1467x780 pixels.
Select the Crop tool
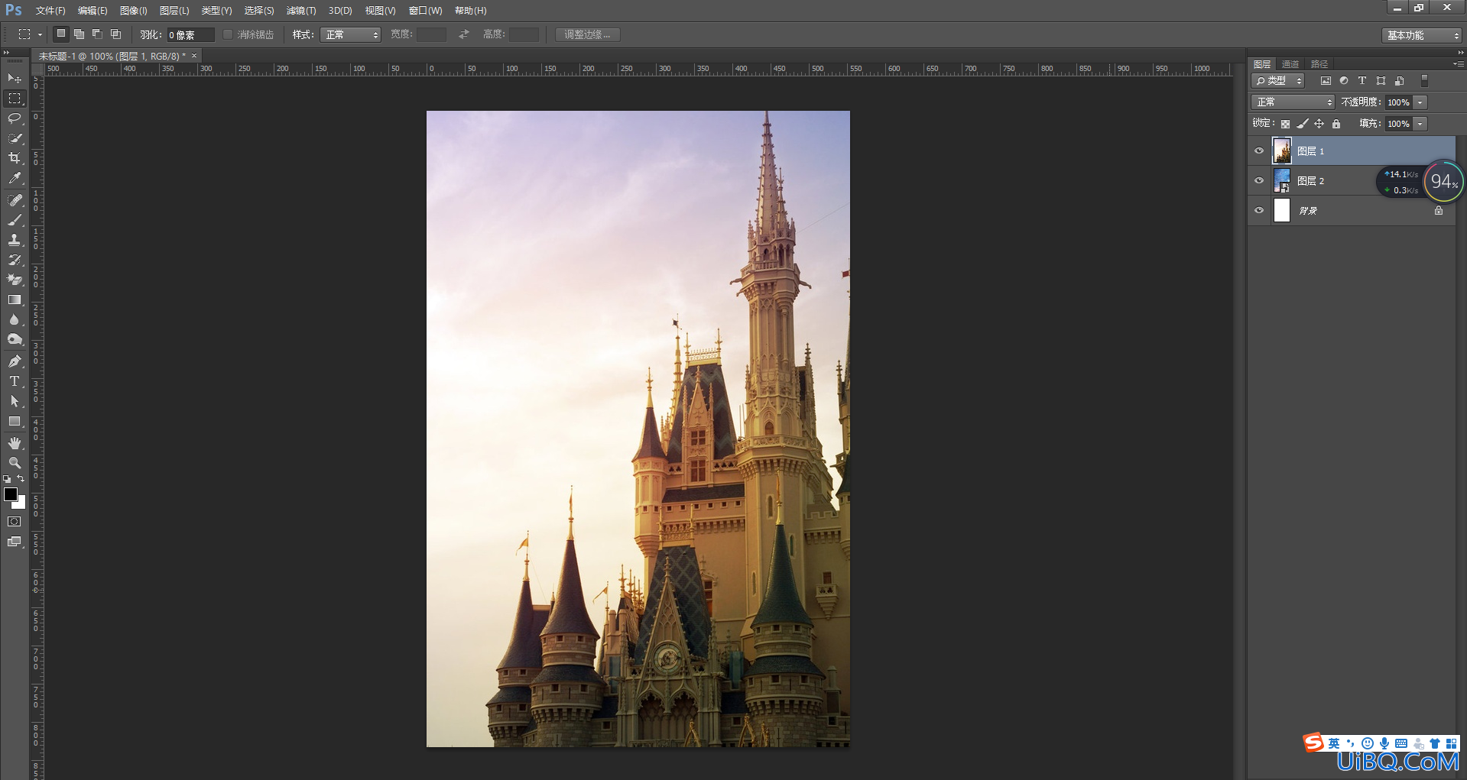(15, 158)
